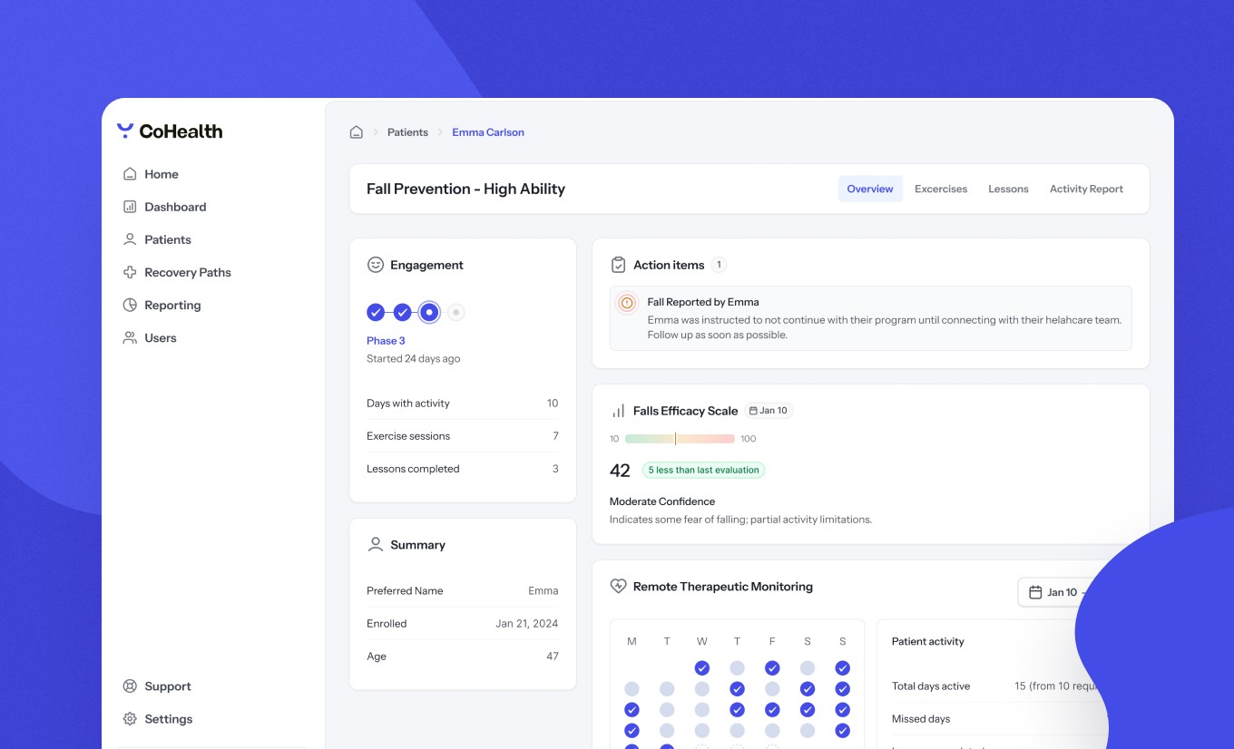Click the second completed engagement phase checkmark
Viewport: 1234px width, 749px height.
[x=403, y=312]
